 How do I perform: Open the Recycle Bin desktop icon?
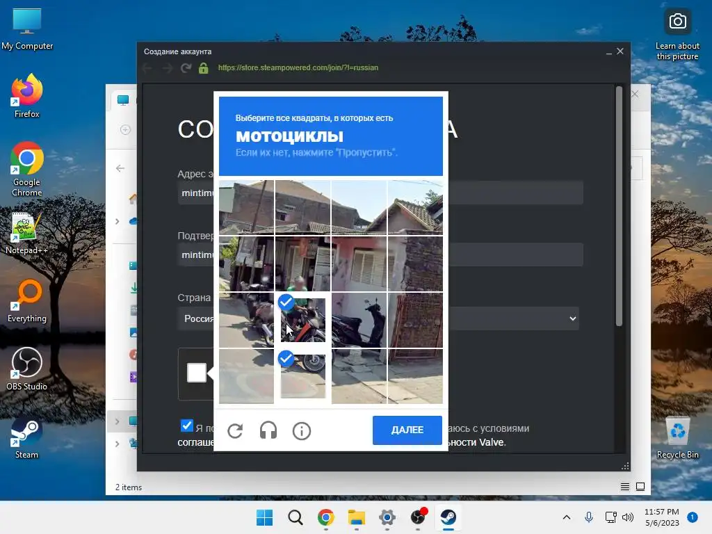[677, 438]
